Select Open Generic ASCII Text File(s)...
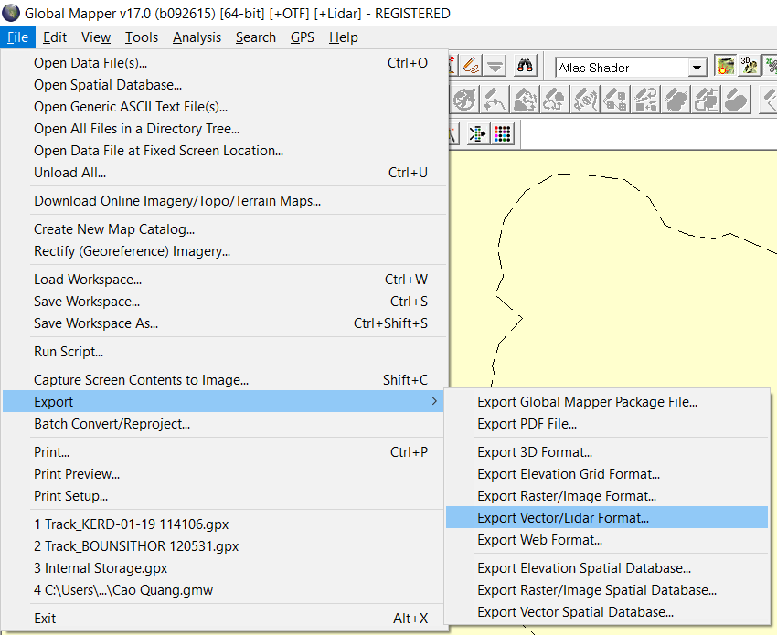The height and width of the screenshot is (635, 777). (225, 107)
